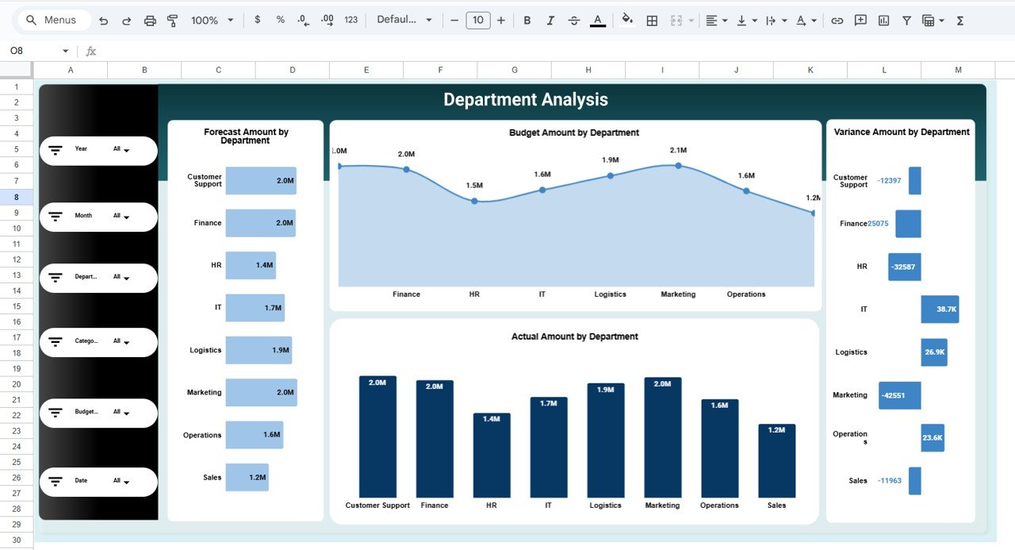Open the number format 123 menu
This screenshot has width=1015, height=550.
point(350,21)
